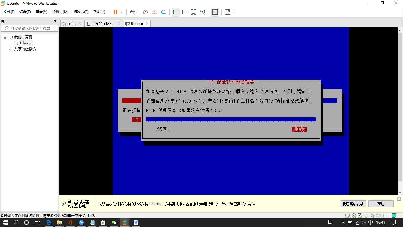Revert to snapshot using the orange clock icon

pos(154,12)
